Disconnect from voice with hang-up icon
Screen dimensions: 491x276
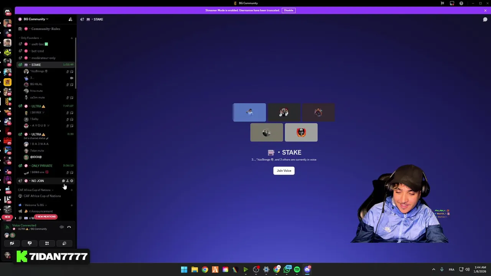69,227
